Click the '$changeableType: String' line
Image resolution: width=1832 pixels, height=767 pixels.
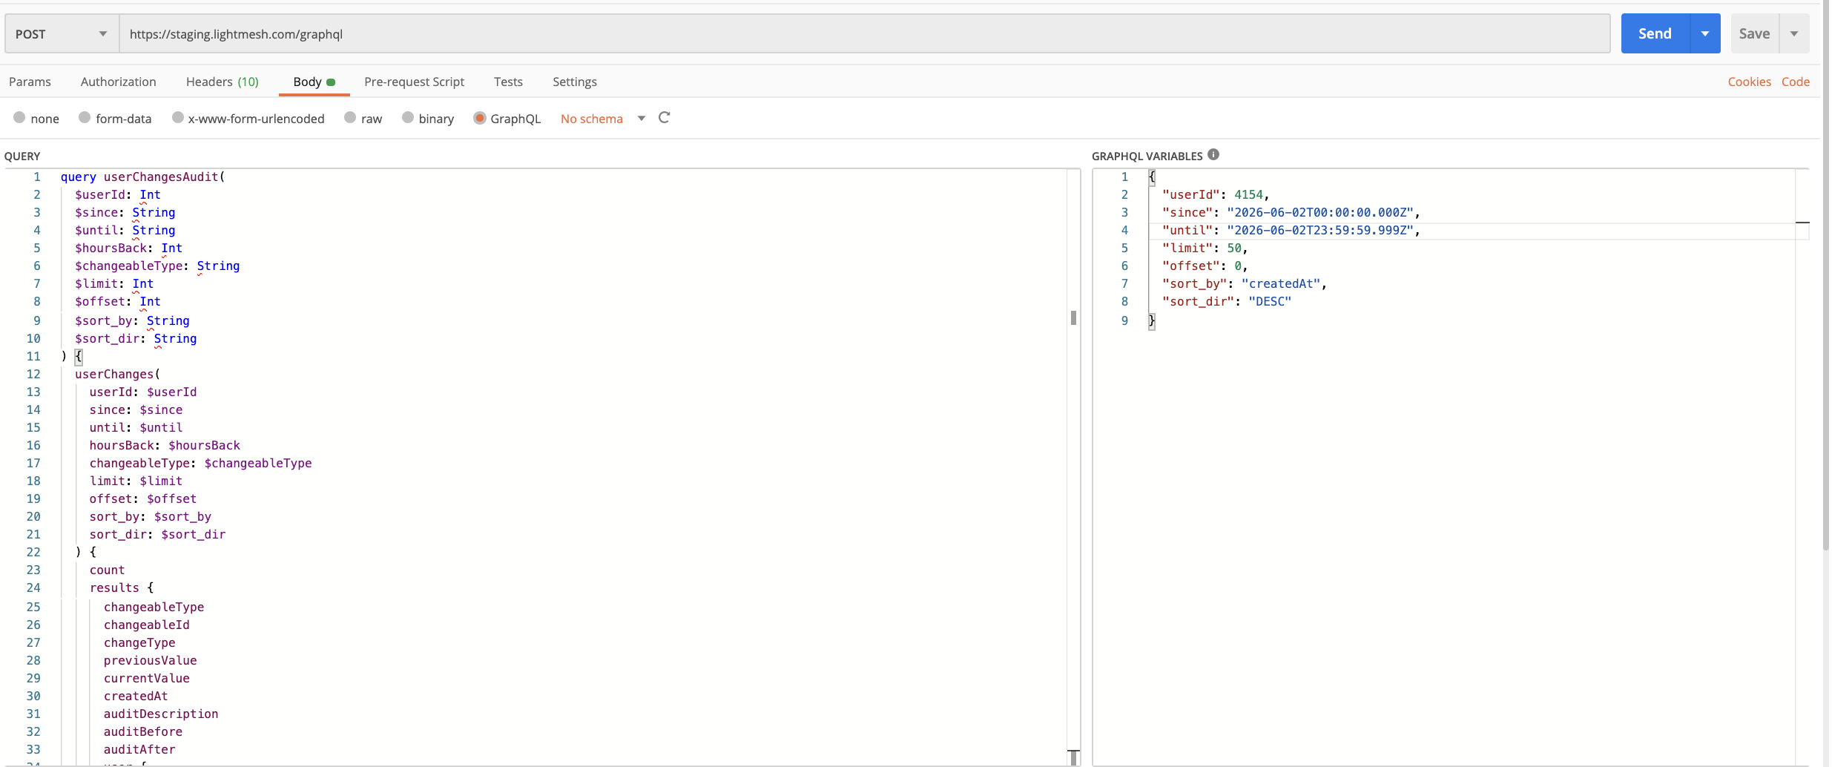157,266
